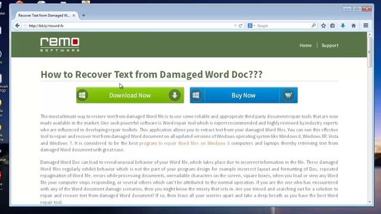
Task: Open a new tab with the plus button
Action: (x=83, y=15)
